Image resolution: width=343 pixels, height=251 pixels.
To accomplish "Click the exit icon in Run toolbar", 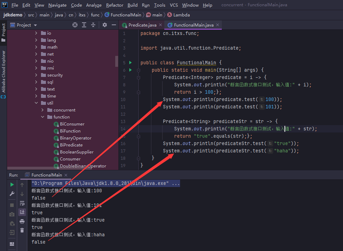I will (12, 232).
